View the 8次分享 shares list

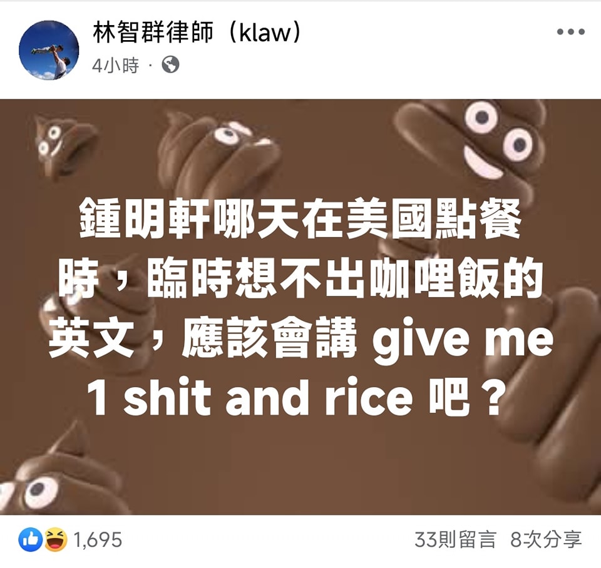(x=545, y=540)
